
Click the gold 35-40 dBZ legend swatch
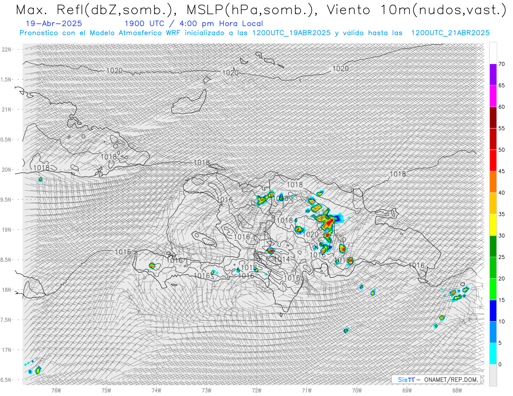tap(493, 203)
